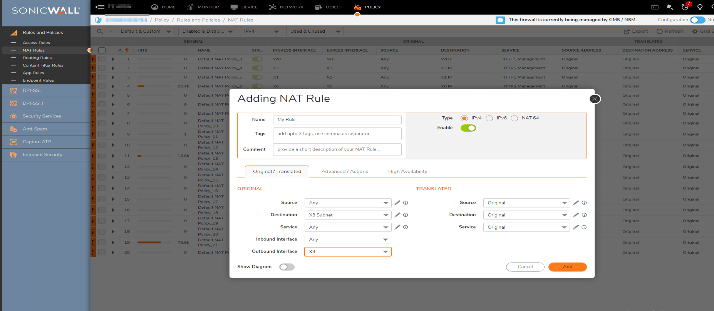Open the Capture ATP sidebar section
This screenshot has height=311, width=714.
[x=46, y=142]
